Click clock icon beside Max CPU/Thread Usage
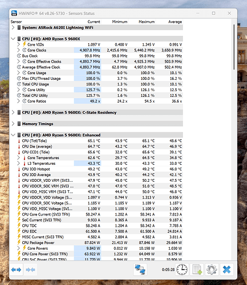This screenshot has height=285, width=247. tap(19, 79)
